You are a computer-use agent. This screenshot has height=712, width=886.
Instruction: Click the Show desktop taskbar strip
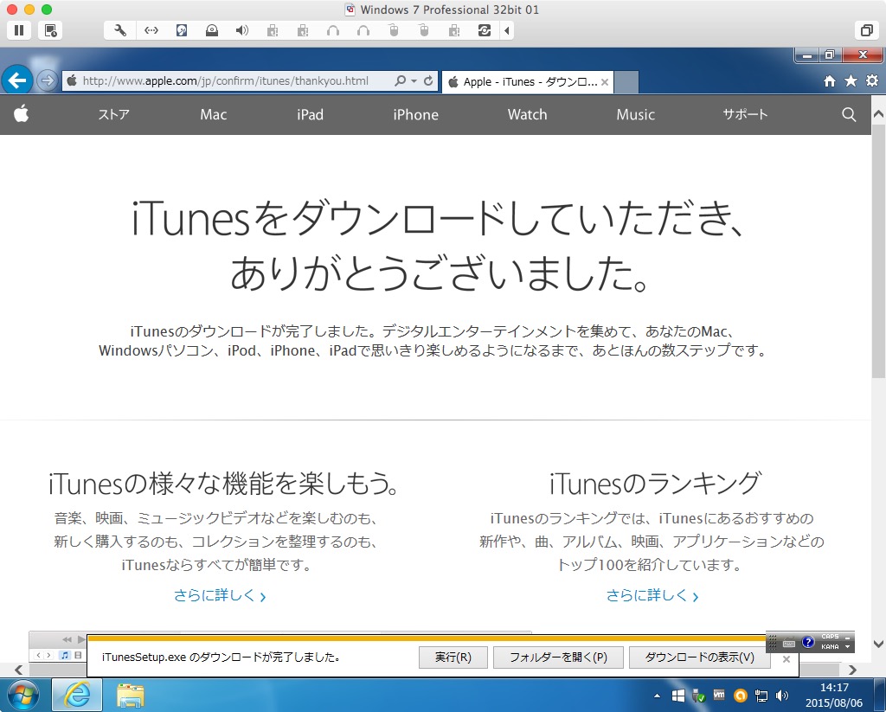pyautogui.click(x=879, y=695)
